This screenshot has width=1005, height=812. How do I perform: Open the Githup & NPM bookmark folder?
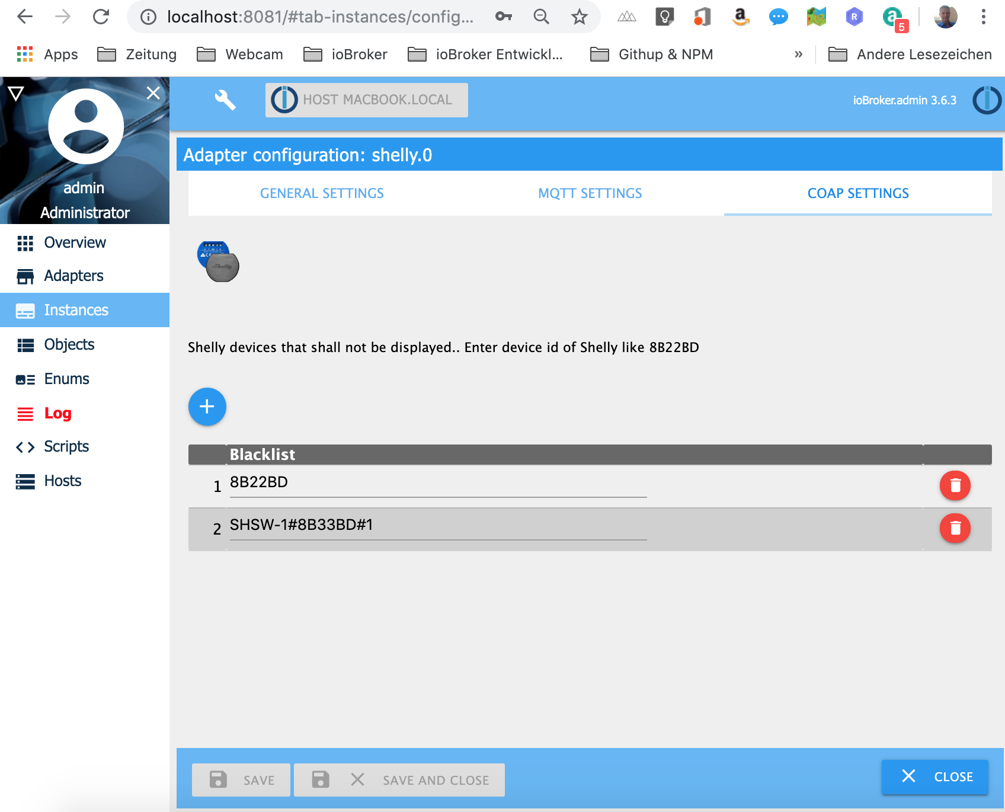point(651,55)
